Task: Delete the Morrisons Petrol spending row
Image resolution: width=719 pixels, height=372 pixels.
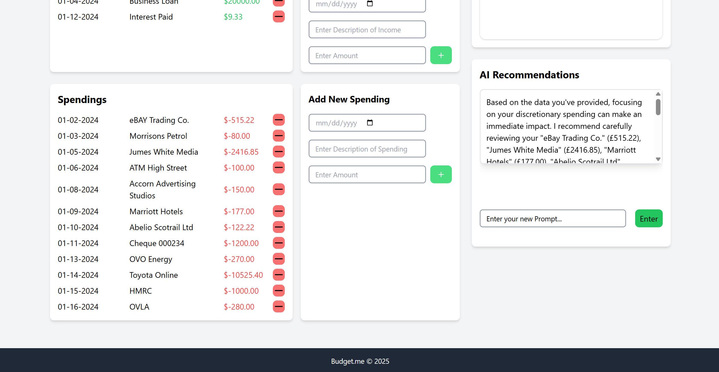Action: (279, 136)
